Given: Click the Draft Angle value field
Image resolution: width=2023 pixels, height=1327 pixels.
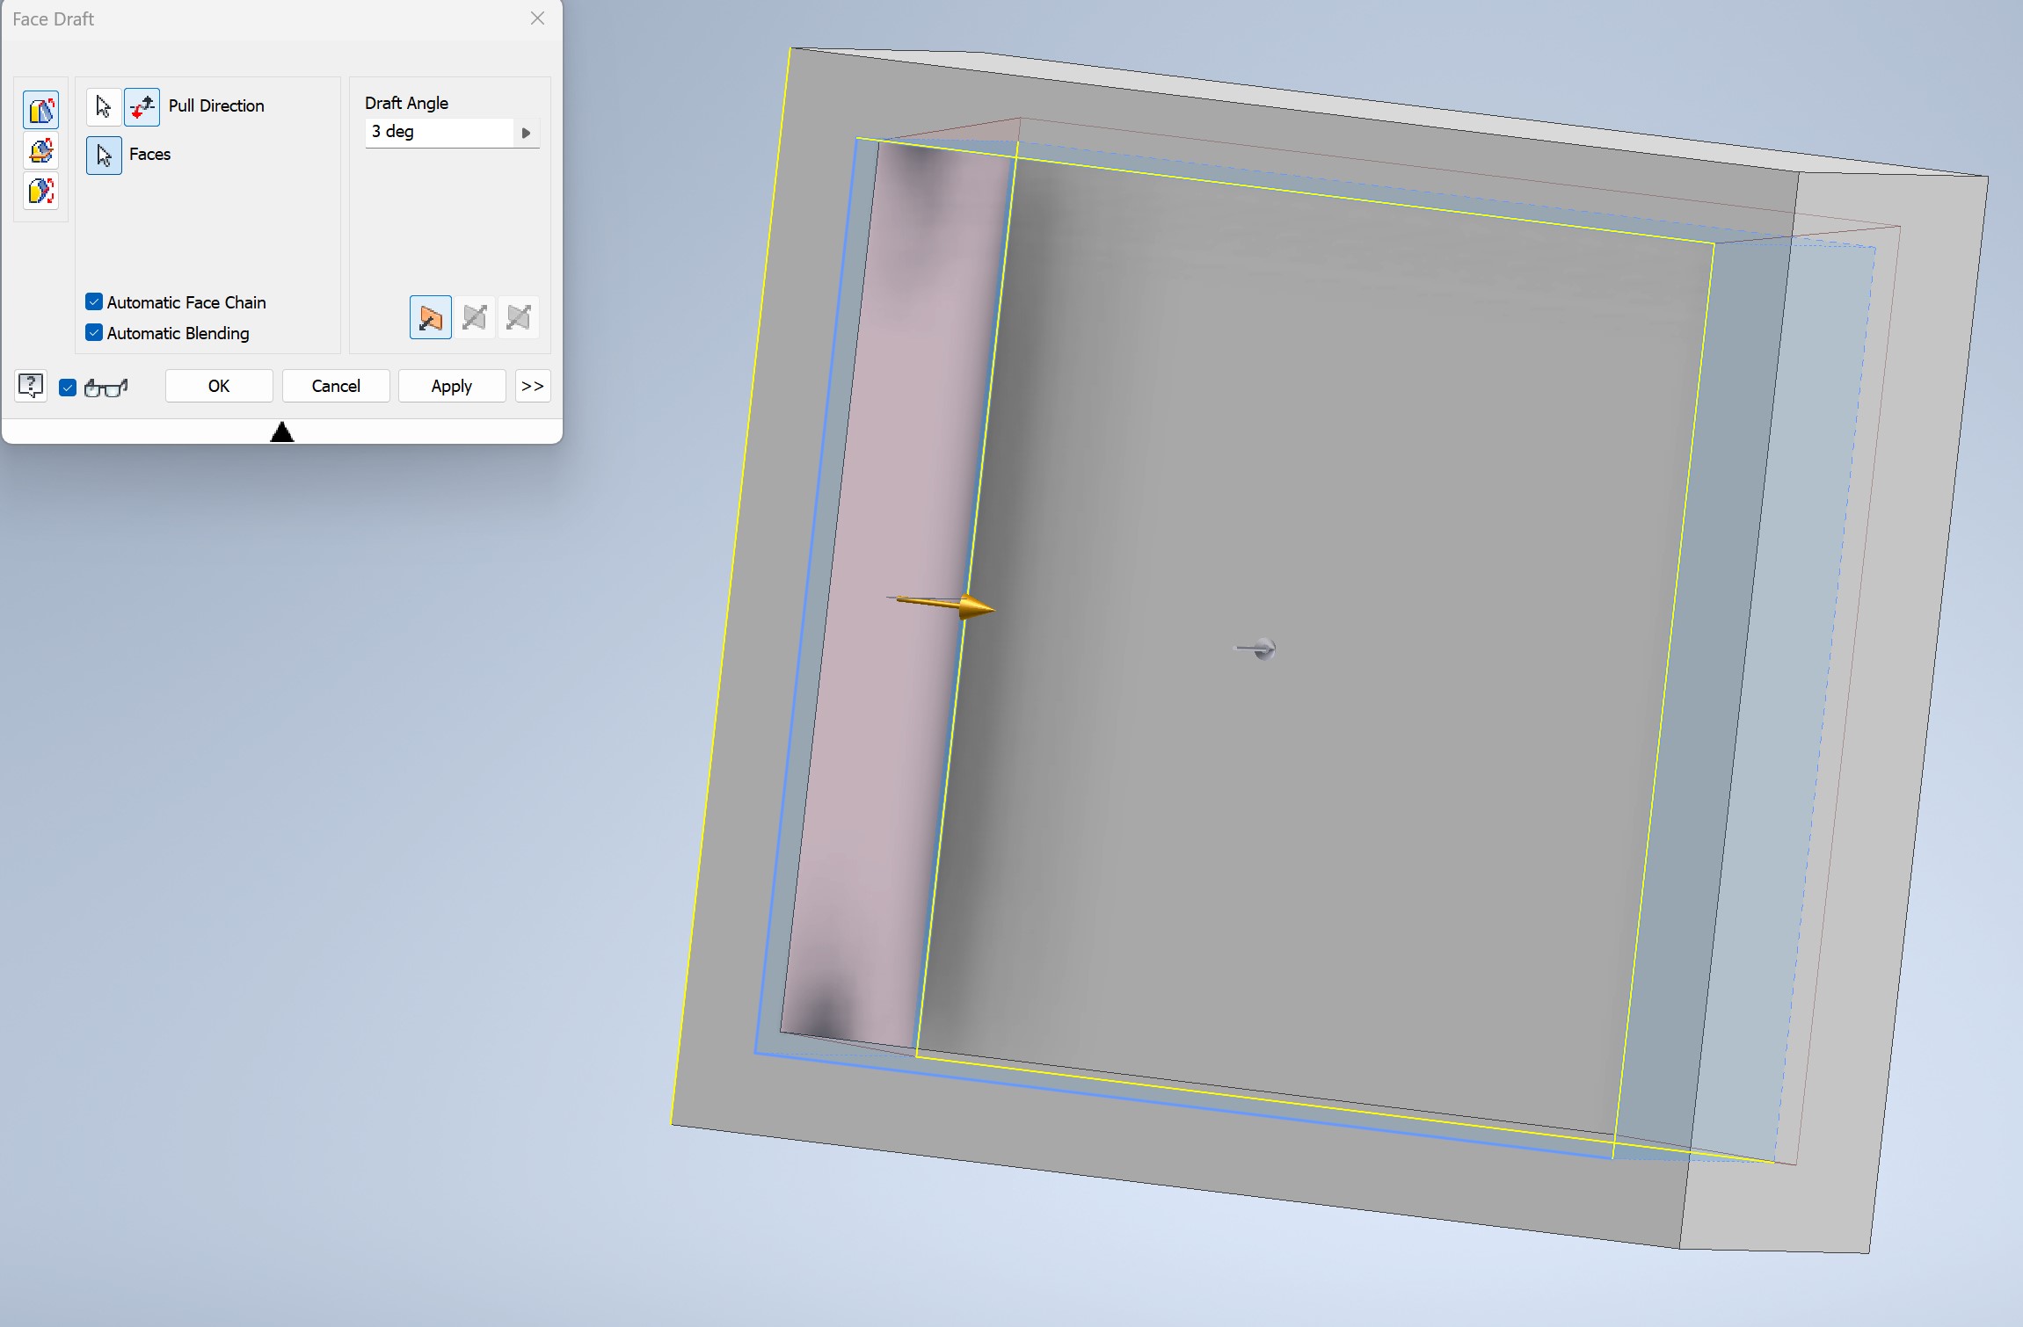Looking at the screenshot, I should tap(440, 132).
